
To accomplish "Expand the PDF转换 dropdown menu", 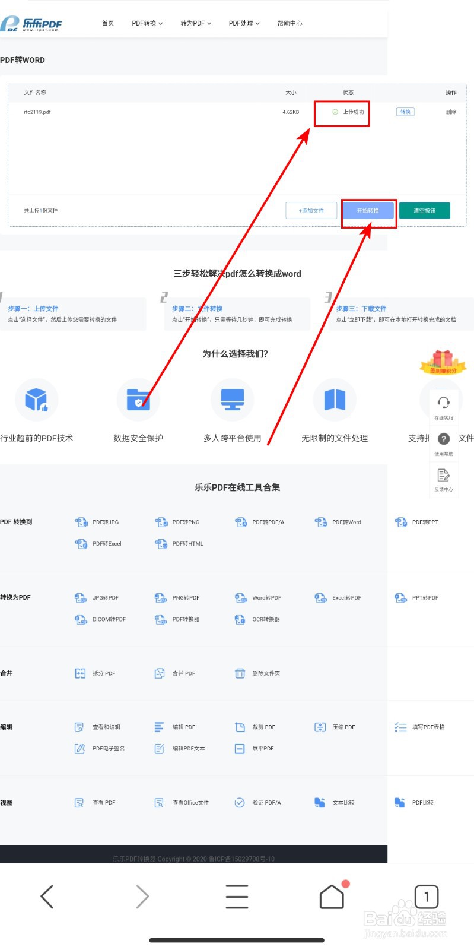I will coord(147,23).
